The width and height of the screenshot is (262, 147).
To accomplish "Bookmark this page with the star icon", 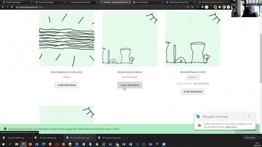I will [192, 7].
